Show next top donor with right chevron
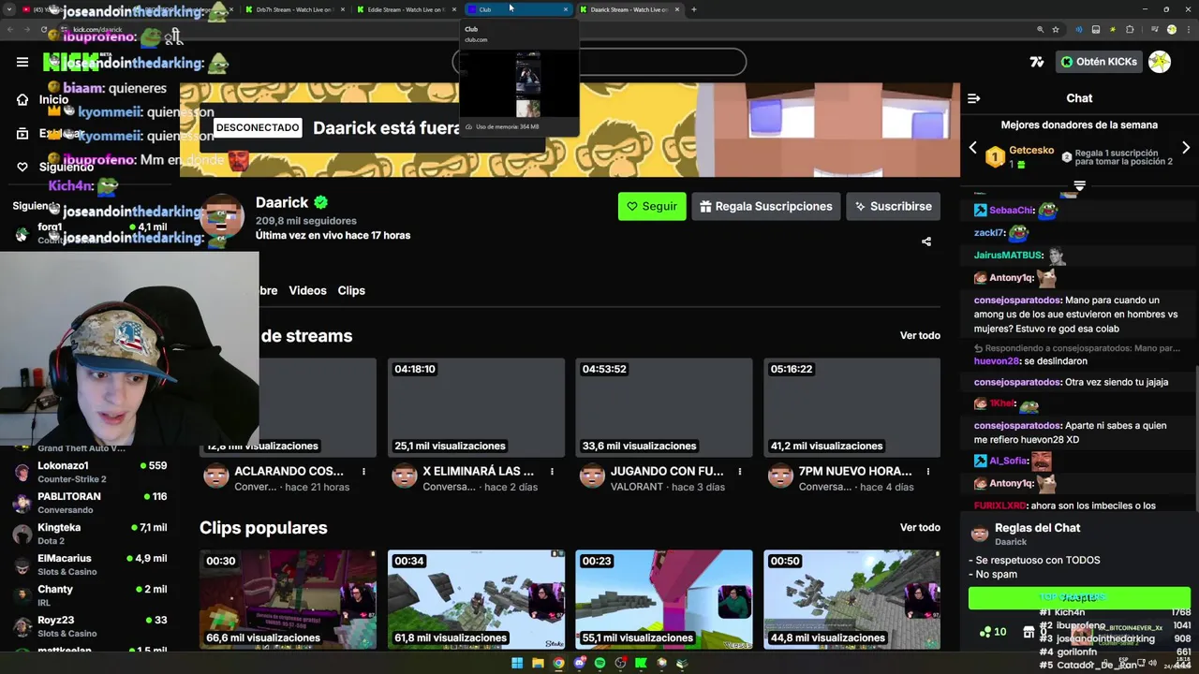 coord(1186,148)
